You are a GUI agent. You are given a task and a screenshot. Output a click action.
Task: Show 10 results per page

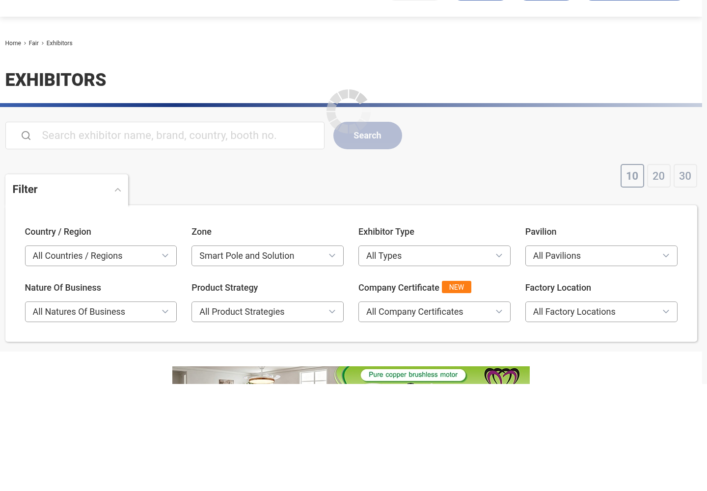coord(632,176)
